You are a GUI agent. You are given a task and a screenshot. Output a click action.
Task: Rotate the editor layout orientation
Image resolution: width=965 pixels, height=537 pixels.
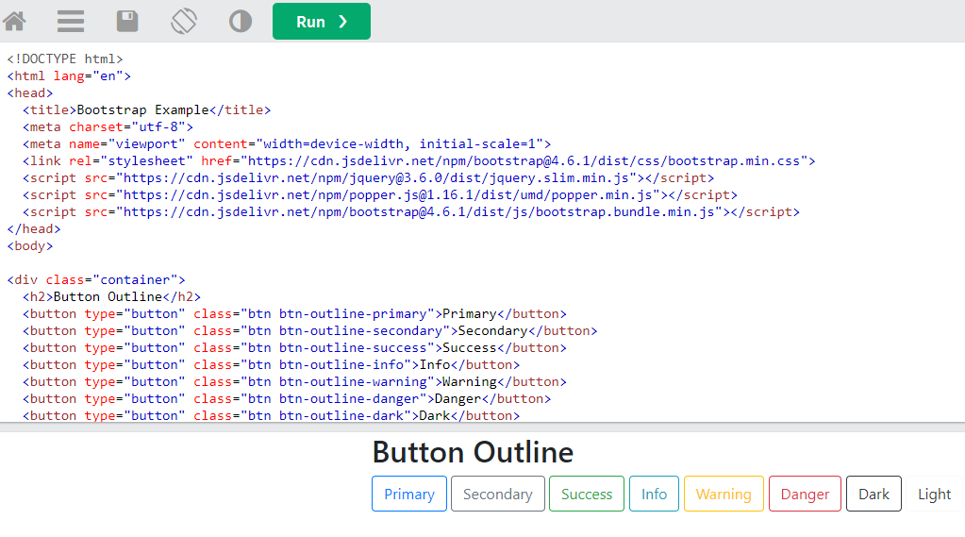(x=184, y=22)
